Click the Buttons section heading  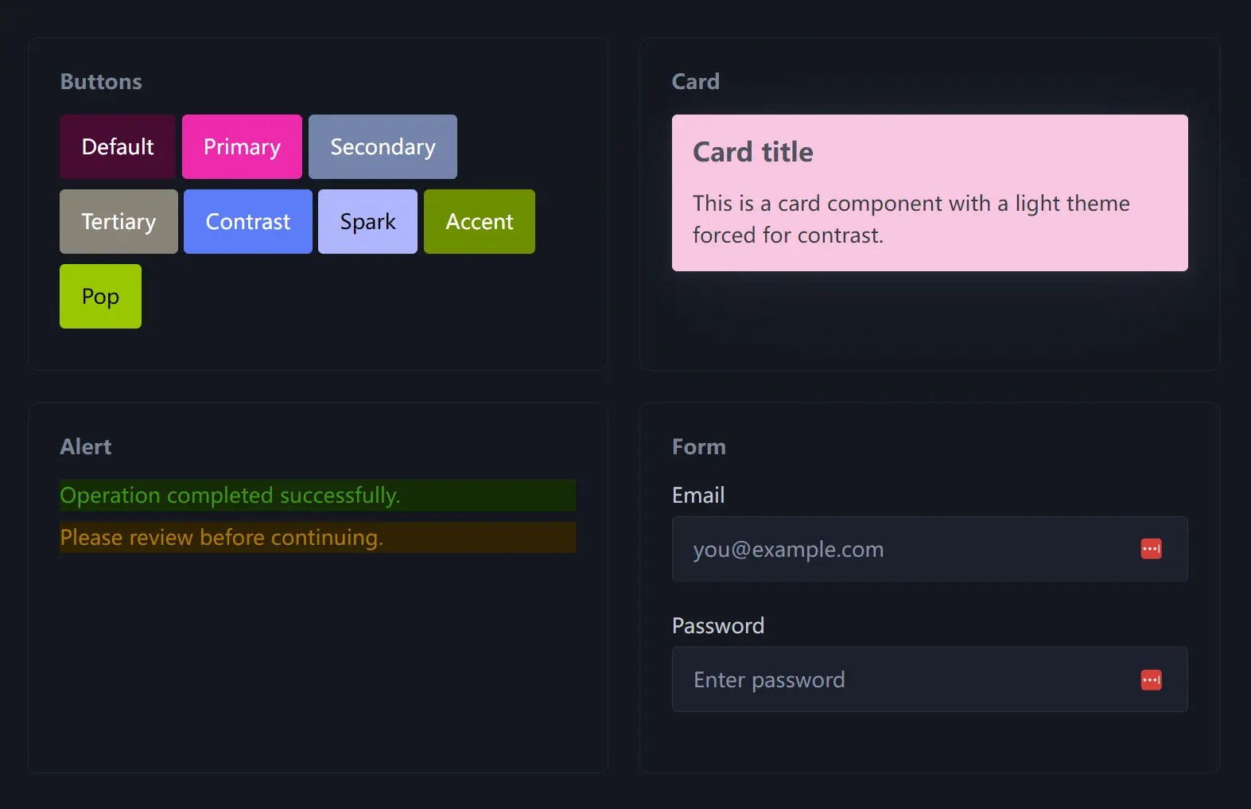point(101,81)
